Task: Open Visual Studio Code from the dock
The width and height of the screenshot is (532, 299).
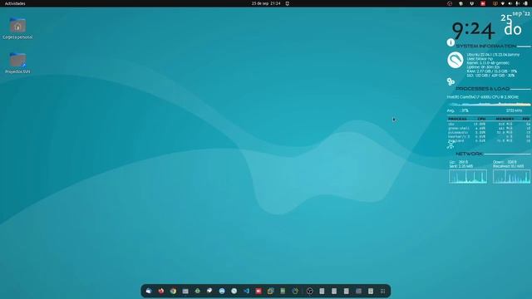Action: 246,291
